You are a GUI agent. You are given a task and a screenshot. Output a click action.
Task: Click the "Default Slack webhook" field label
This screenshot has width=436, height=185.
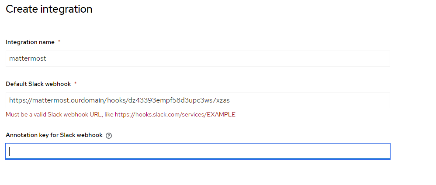point(38,84)
